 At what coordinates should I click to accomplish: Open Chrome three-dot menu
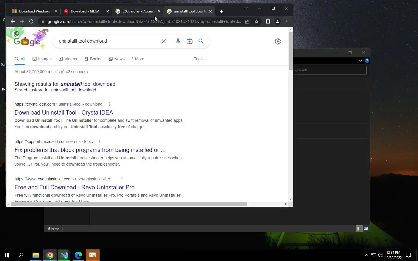[287, 21]
